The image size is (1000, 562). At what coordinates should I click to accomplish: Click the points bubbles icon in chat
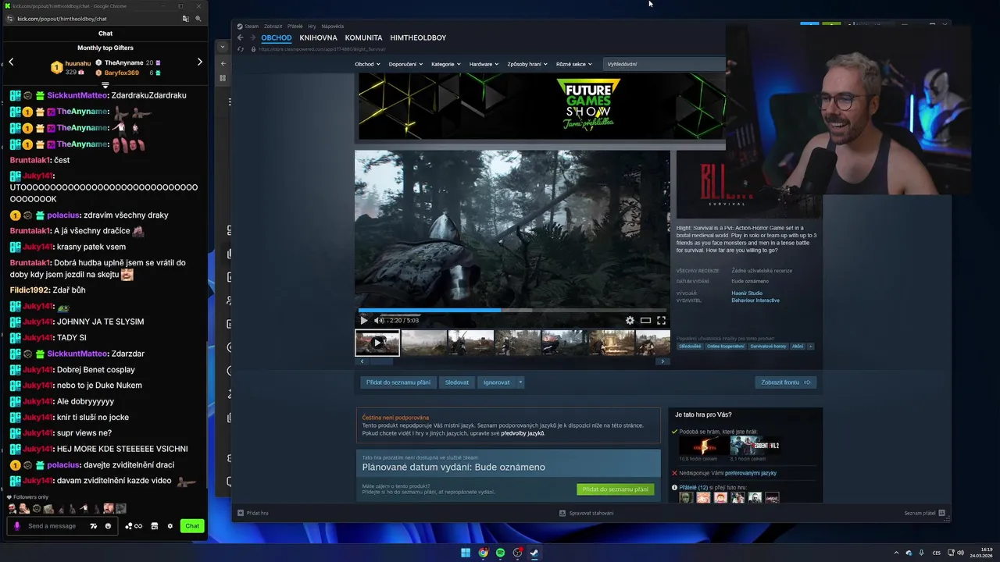tap(133, 526)
